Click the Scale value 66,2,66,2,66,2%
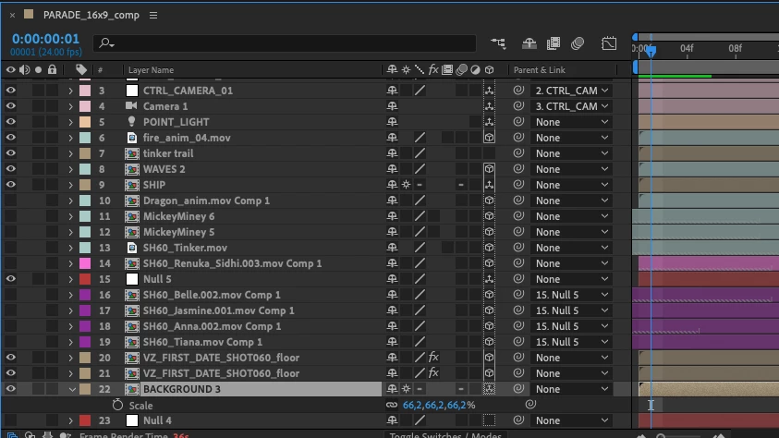This screenshot has width=779, height=438. pyautogui.click(x=439, y=405)
